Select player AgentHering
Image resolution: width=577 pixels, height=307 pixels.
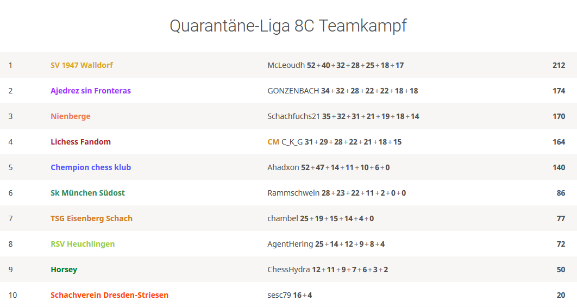click(290, 244)
